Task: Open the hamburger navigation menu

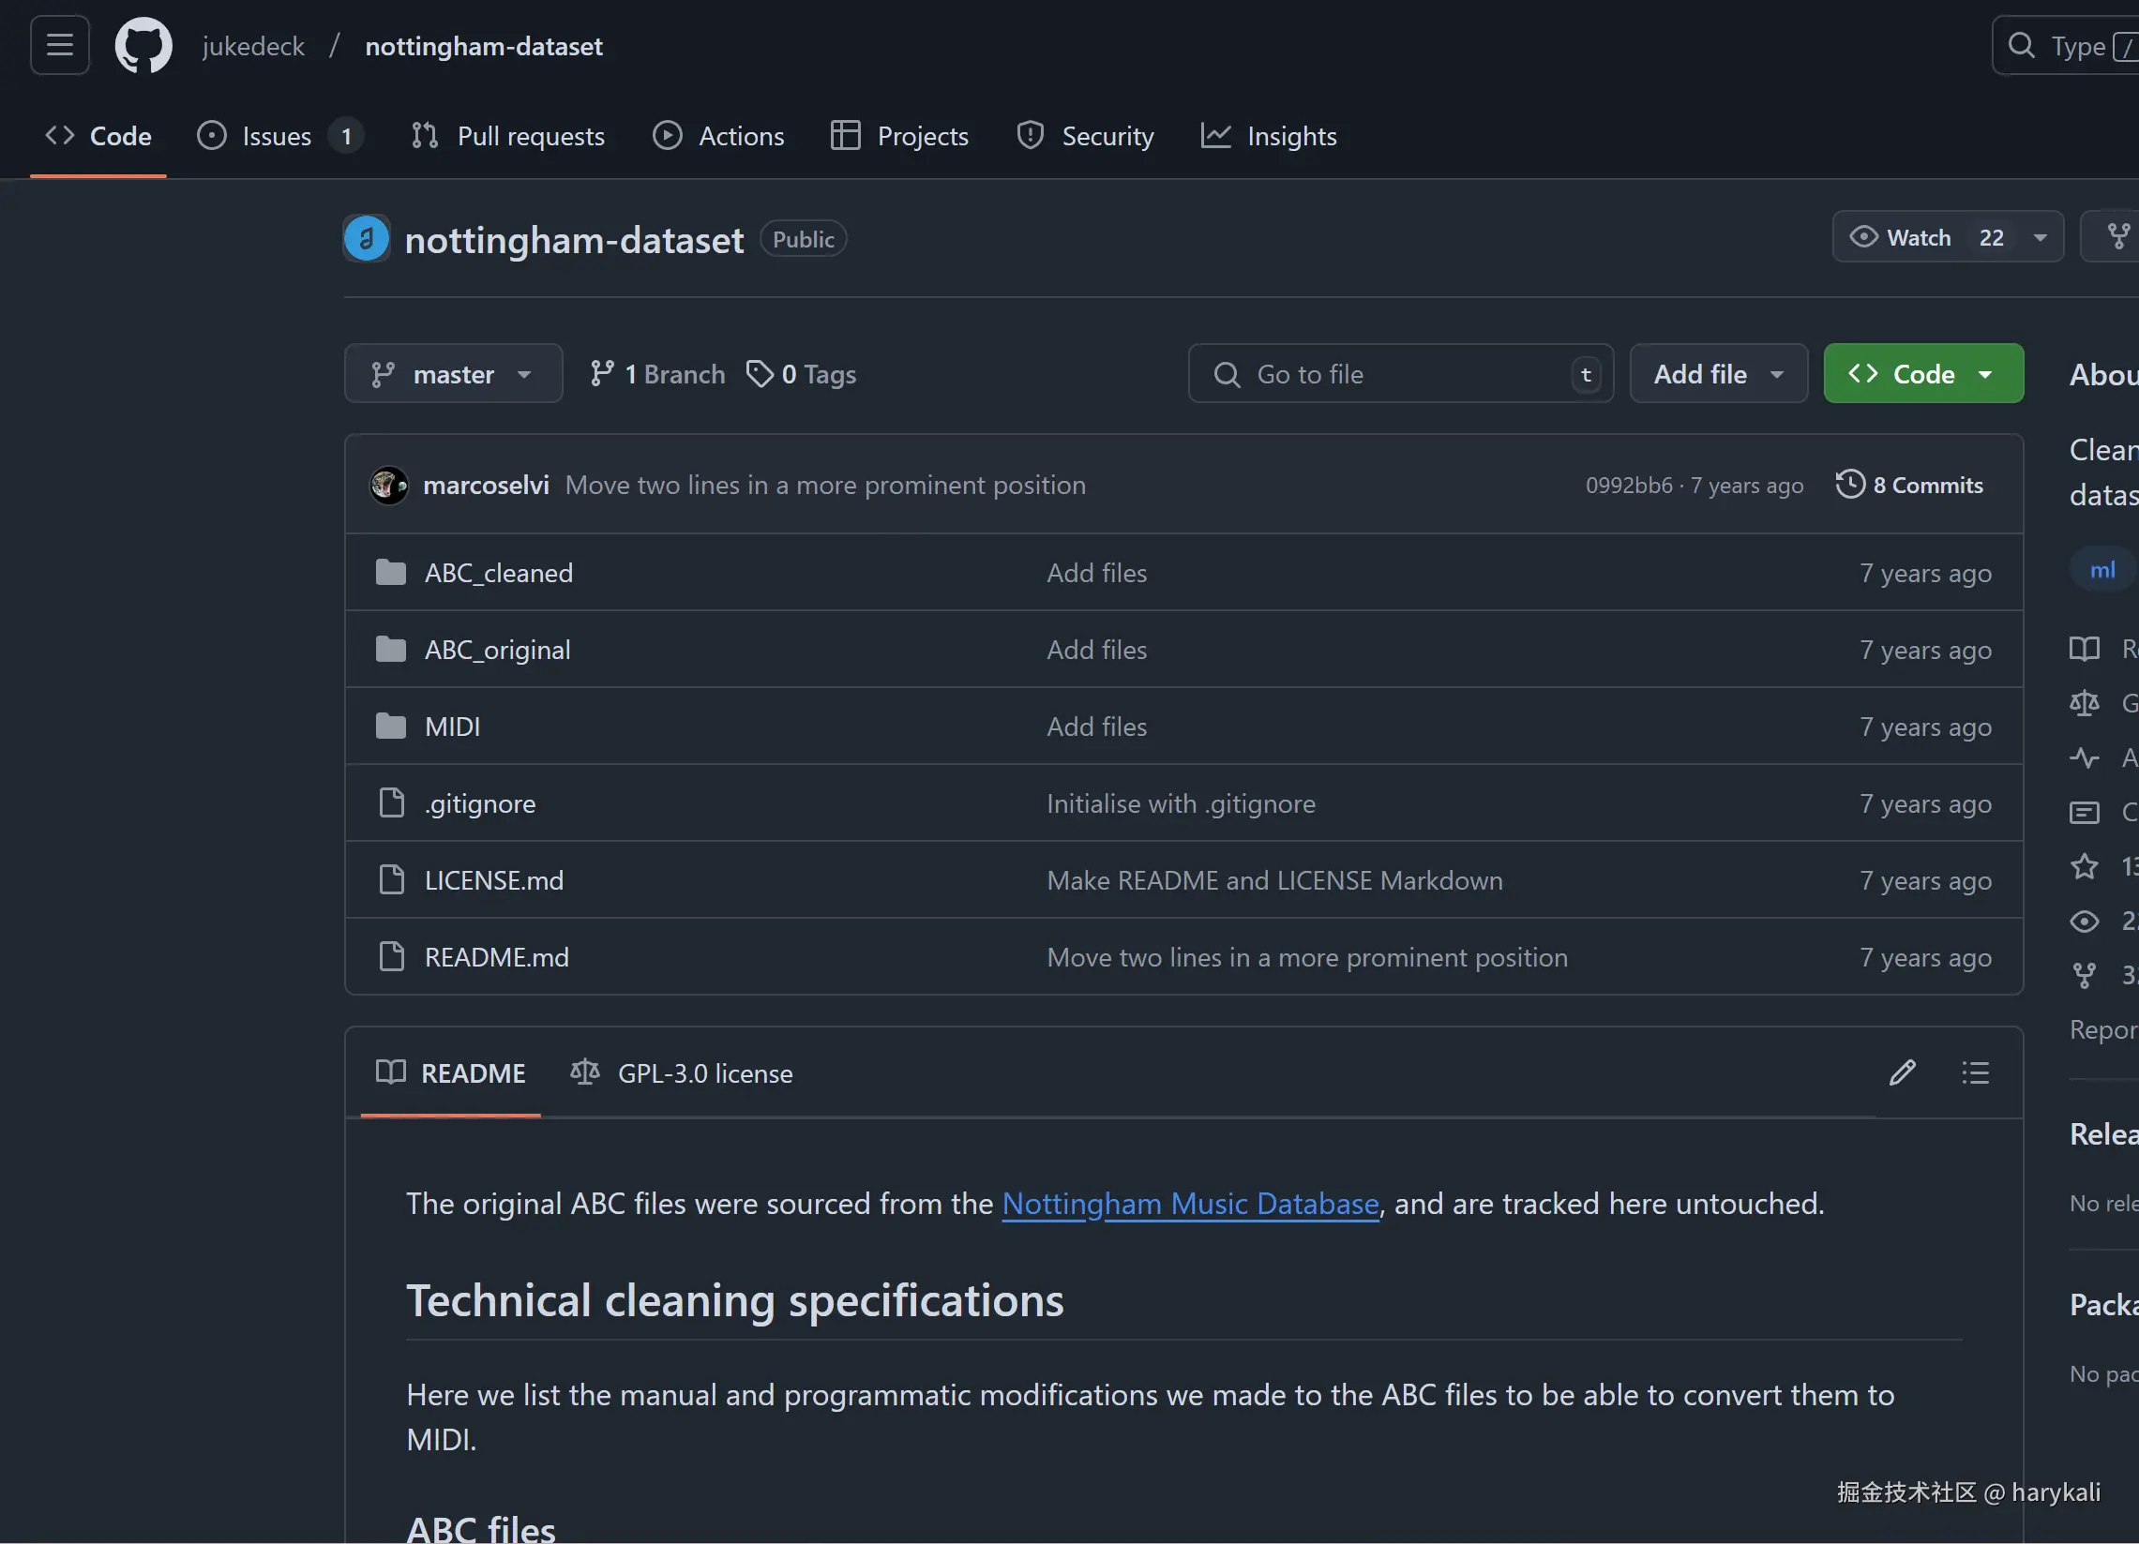Action: (59, 44)
